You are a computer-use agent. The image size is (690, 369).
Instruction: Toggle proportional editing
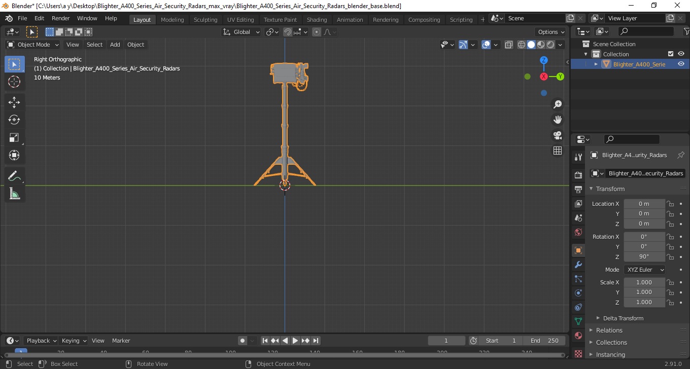click(x=317, y=32)
